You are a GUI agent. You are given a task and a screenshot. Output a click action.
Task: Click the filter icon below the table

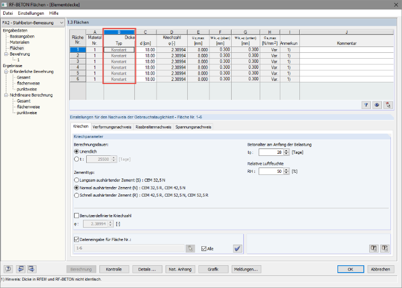(366, 105)
